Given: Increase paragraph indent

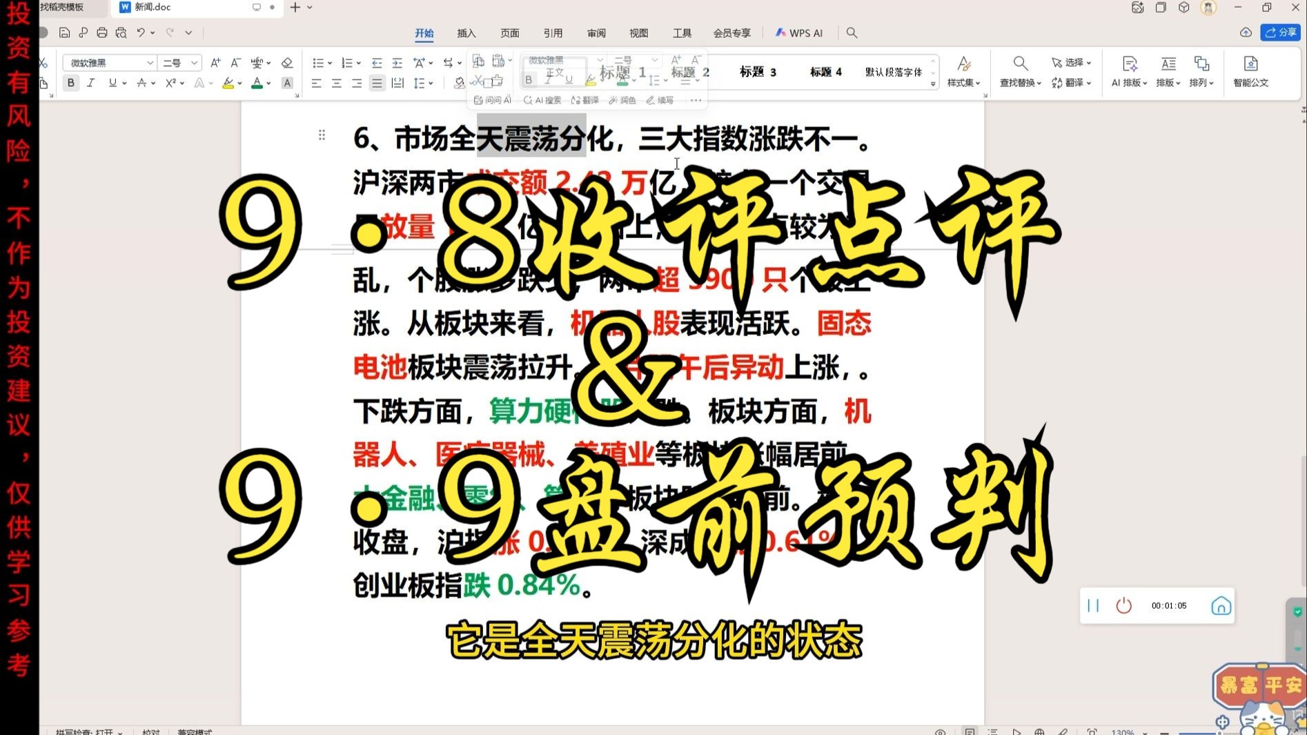Looking at the screenshot, I should 397,63.
